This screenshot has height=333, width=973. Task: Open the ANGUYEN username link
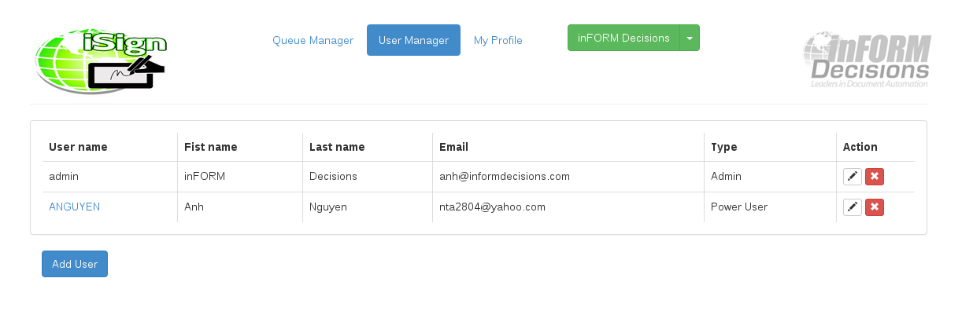tap(74, 207)
